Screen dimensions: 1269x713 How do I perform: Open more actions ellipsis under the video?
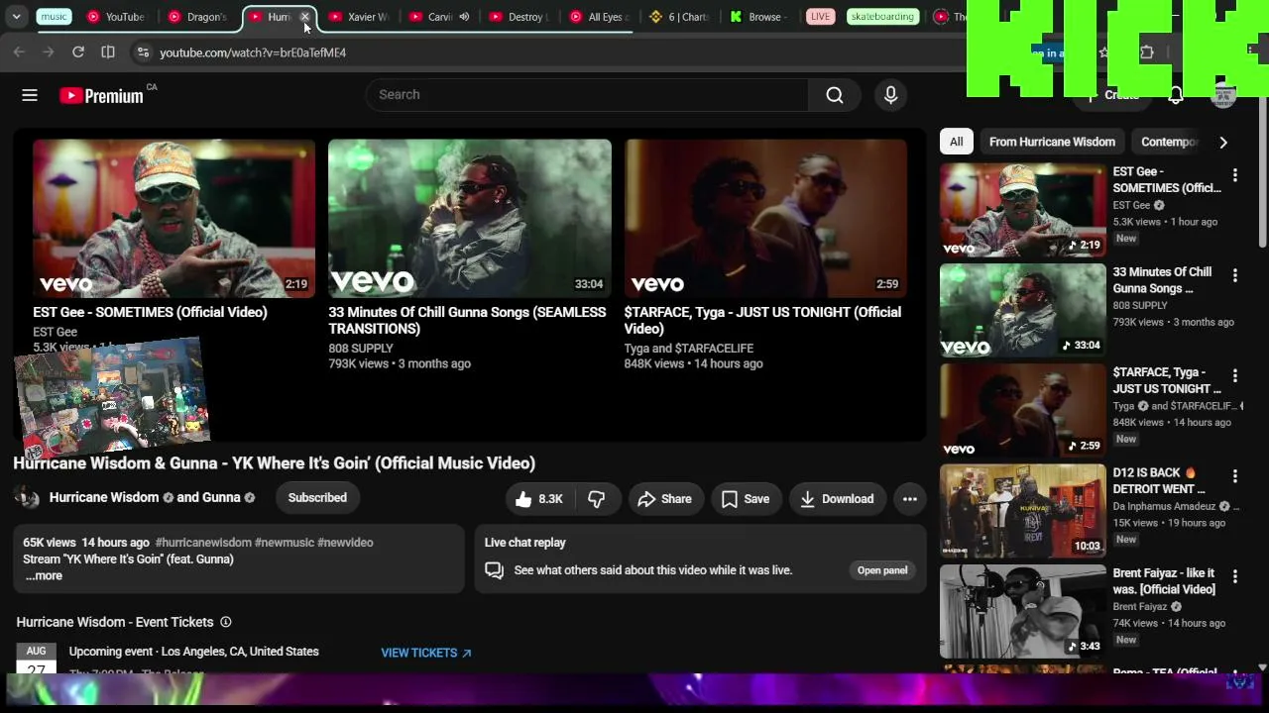(909, 499)
